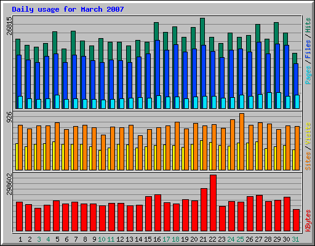The image size is (315, 246).
Task: Select day label 28 on the x-axis
Action: (x=268, y=239)
